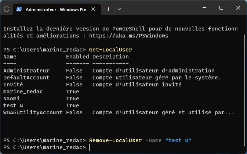Minimize the terminal window

pos(204,8)
